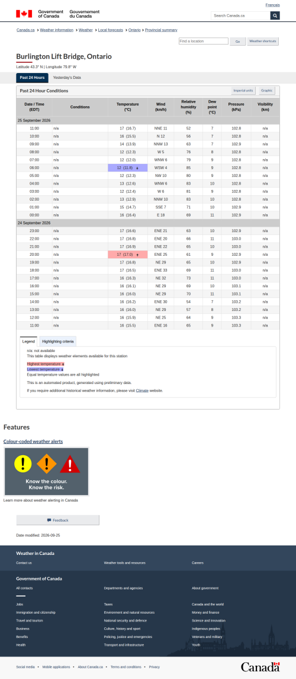
Task: Open Taxes footer link
Action: point(108,604)
